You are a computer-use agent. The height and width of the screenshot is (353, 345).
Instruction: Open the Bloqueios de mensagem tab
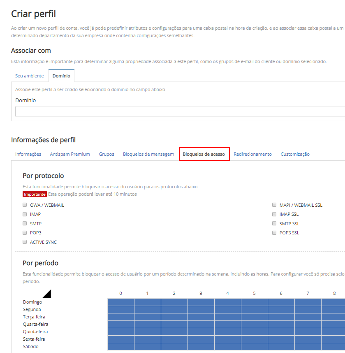(x=148, y=154)
